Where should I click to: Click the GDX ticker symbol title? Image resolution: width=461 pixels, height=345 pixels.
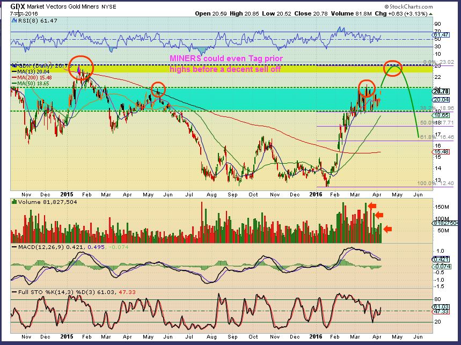[x=18, y=6]
